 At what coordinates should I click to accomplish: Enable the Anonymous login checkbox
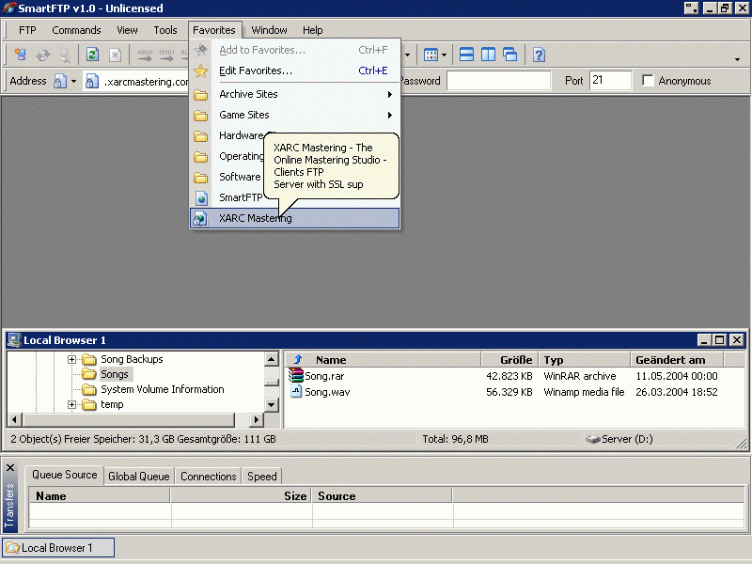[x=648, y=81]
